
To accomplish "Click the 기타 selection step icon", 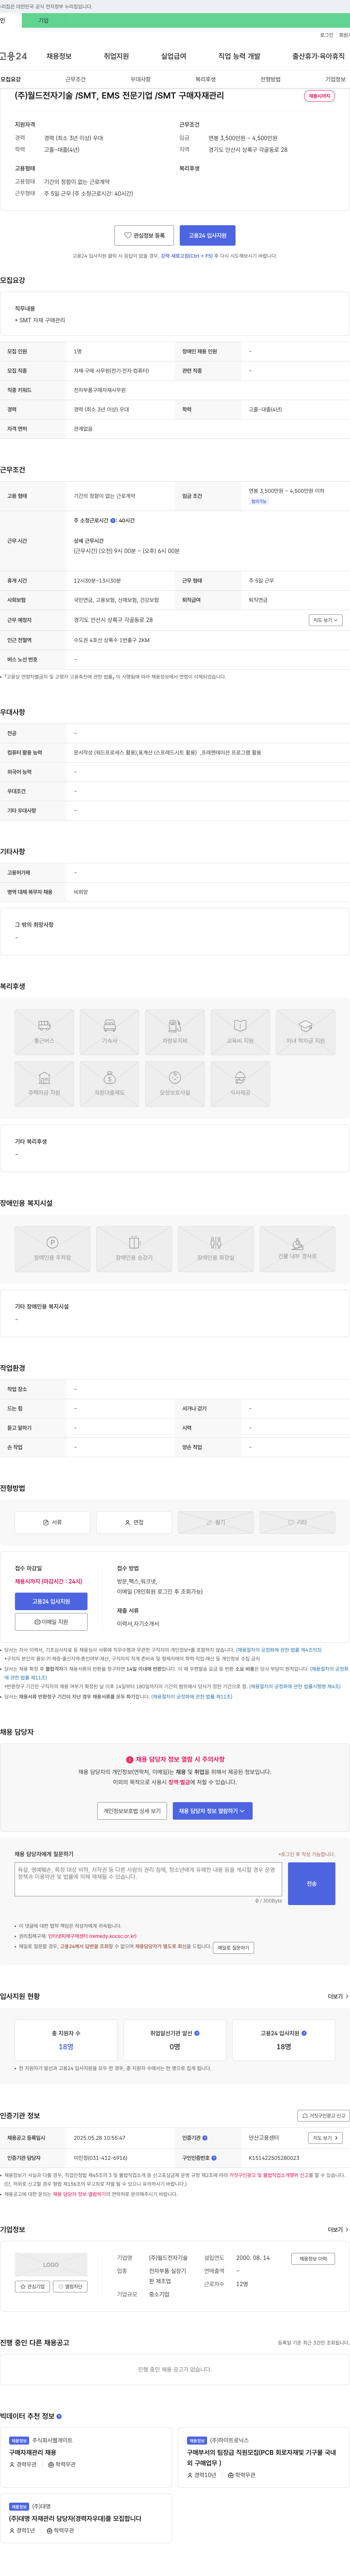I will click(x=297, y=1522).
